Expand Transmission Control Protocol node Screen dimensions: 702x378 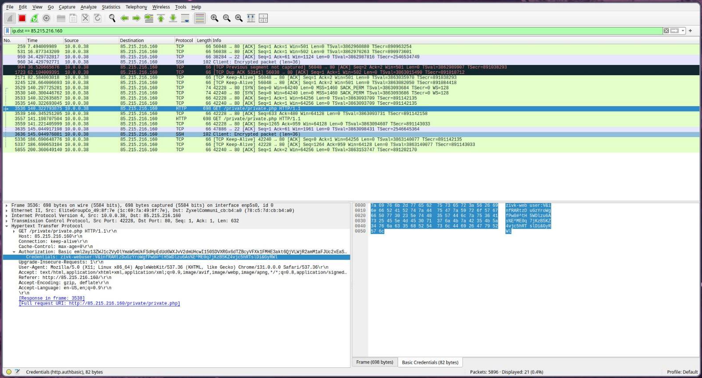6,221
